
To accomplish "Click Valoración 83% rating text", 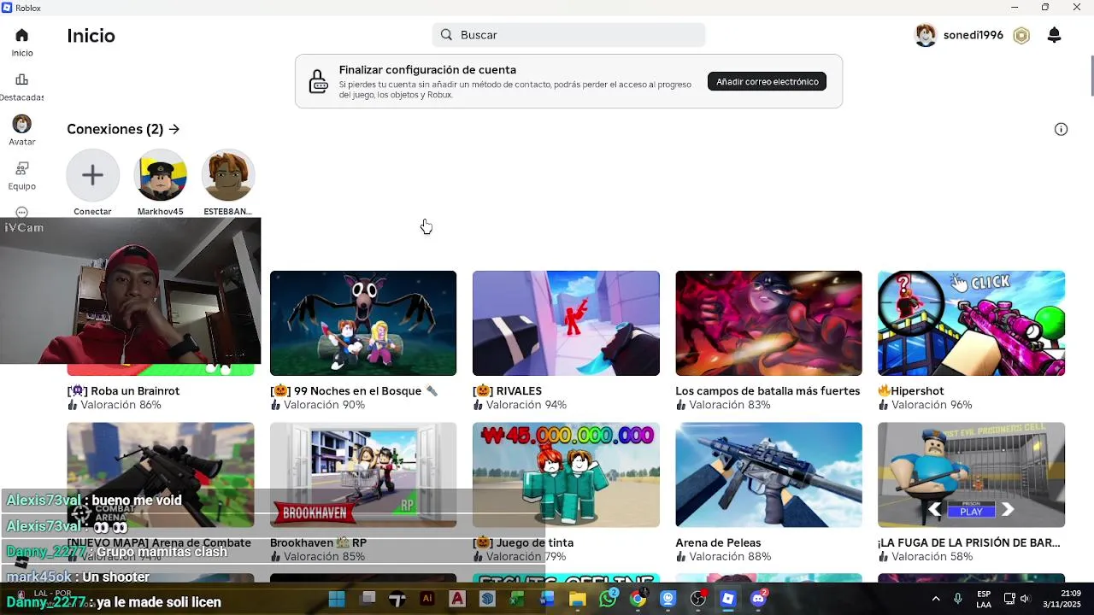I will (723, 405).
